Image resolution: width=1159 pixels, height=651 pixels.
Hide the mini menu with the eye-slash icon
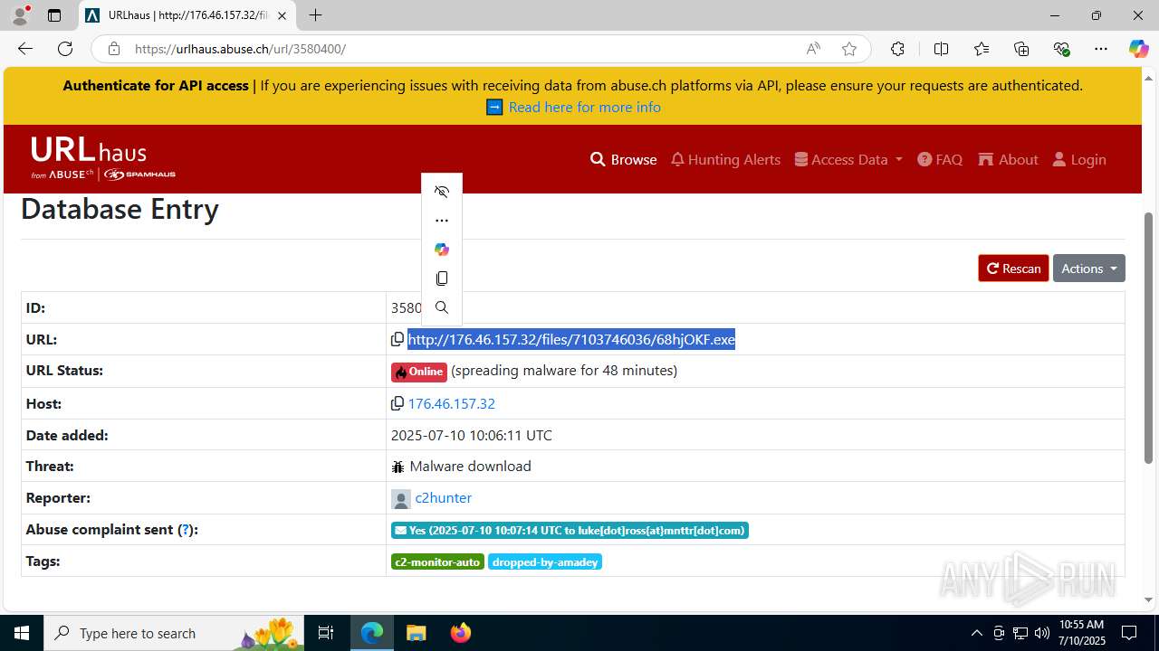(x=442, y=192)
